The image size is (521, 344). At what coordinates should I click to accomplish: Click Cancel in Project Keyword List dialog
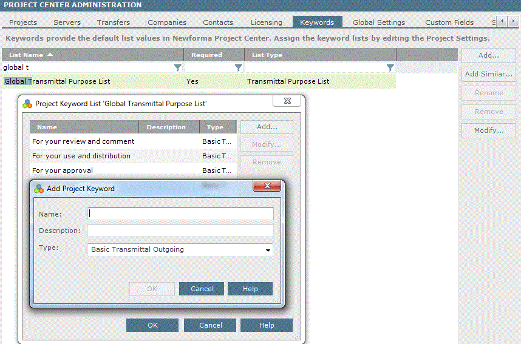coord(210,325)
